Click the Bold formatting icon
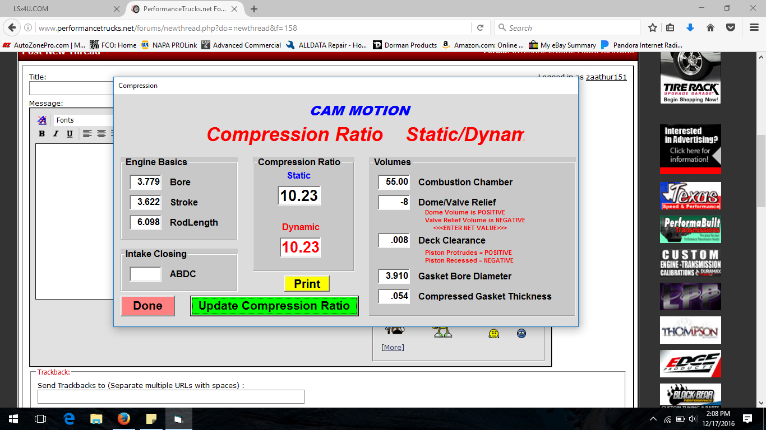 (41, 133)
